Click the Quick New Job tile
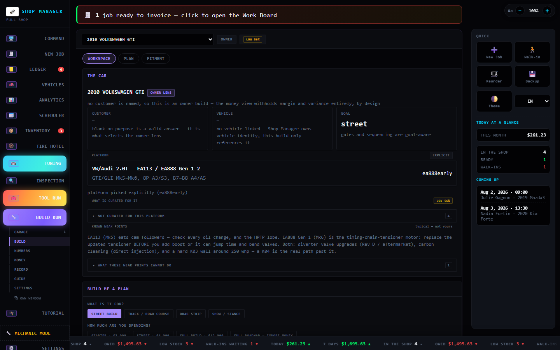The width and height of the screenshot is (560, 350). (x=494, y=52)
